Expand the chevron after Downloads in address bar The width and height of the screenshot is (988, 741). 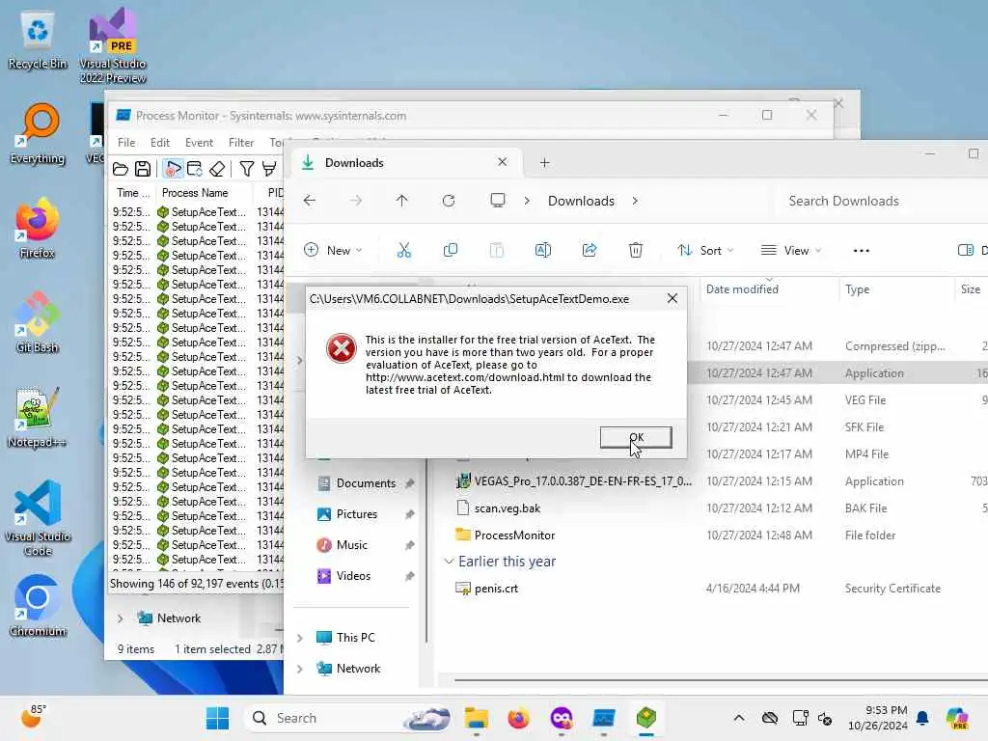pos(635,201)
